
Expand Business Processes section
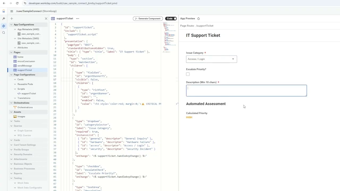pyautogui.click(x=11, y=169)
